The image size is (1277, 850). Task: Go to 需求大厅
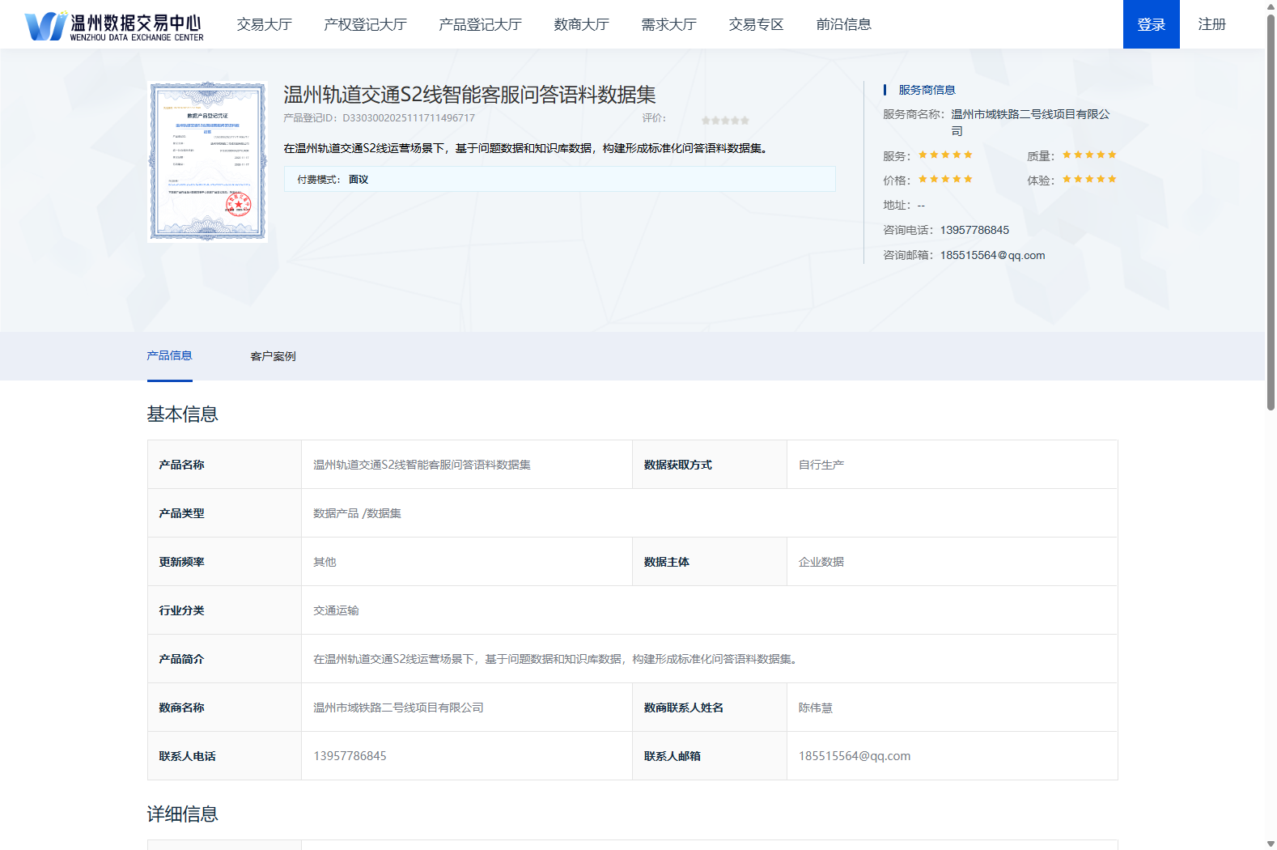[x=668, y=24]
